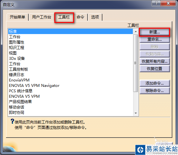Click the toolbar list scrollbar thumb
Viewport: 178px width, 155px height.
coord(135,63)
